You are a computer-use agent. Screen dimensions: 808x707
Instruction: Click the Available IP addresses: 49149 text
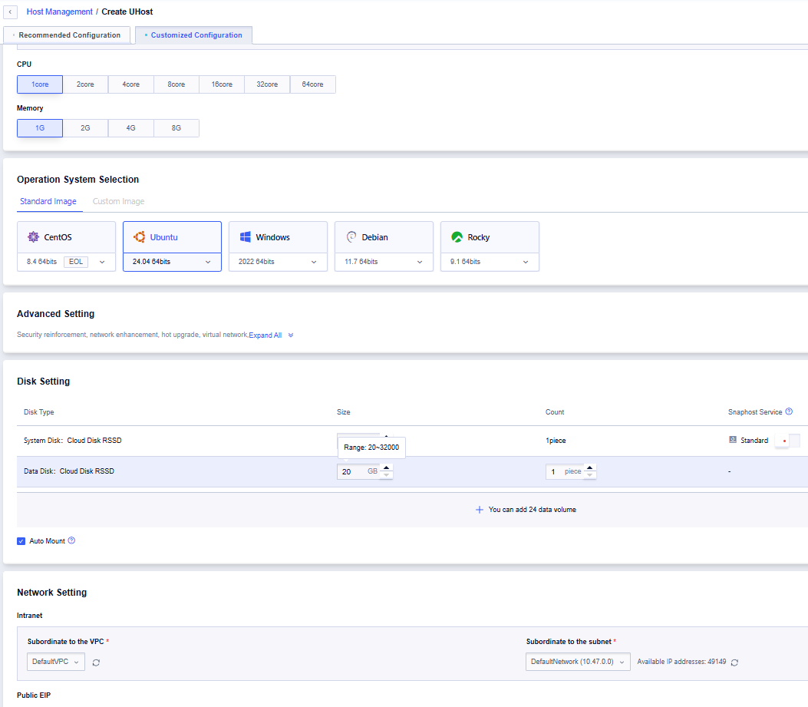point(681,662)
